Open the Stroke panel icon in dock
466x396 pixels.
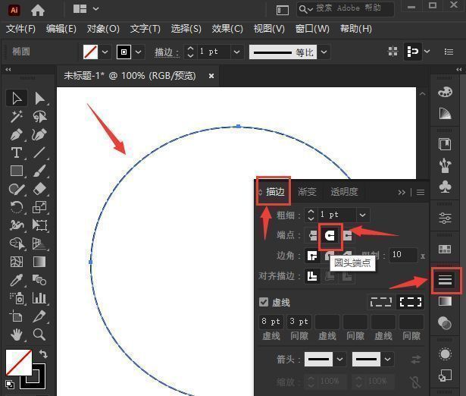445,280
